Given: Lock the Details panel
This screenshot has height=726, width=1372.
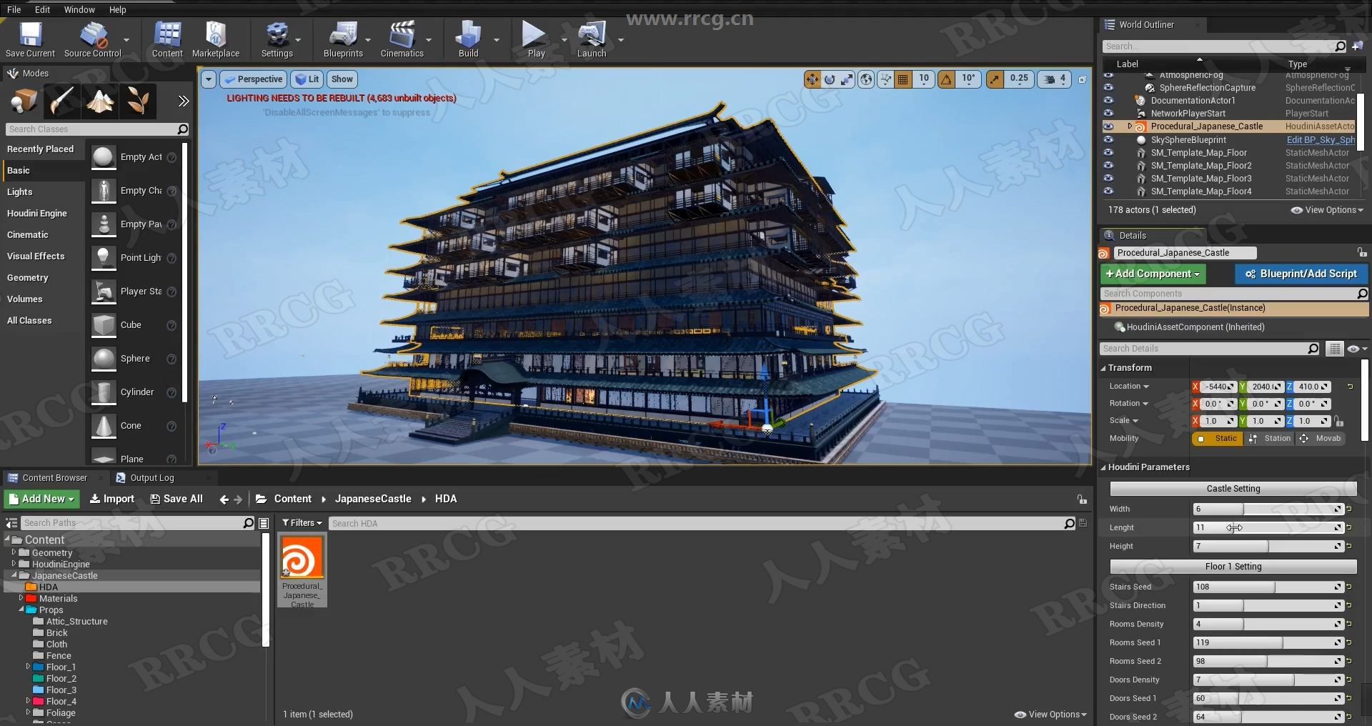Looking at the screenshot, I should (1362, 252).
